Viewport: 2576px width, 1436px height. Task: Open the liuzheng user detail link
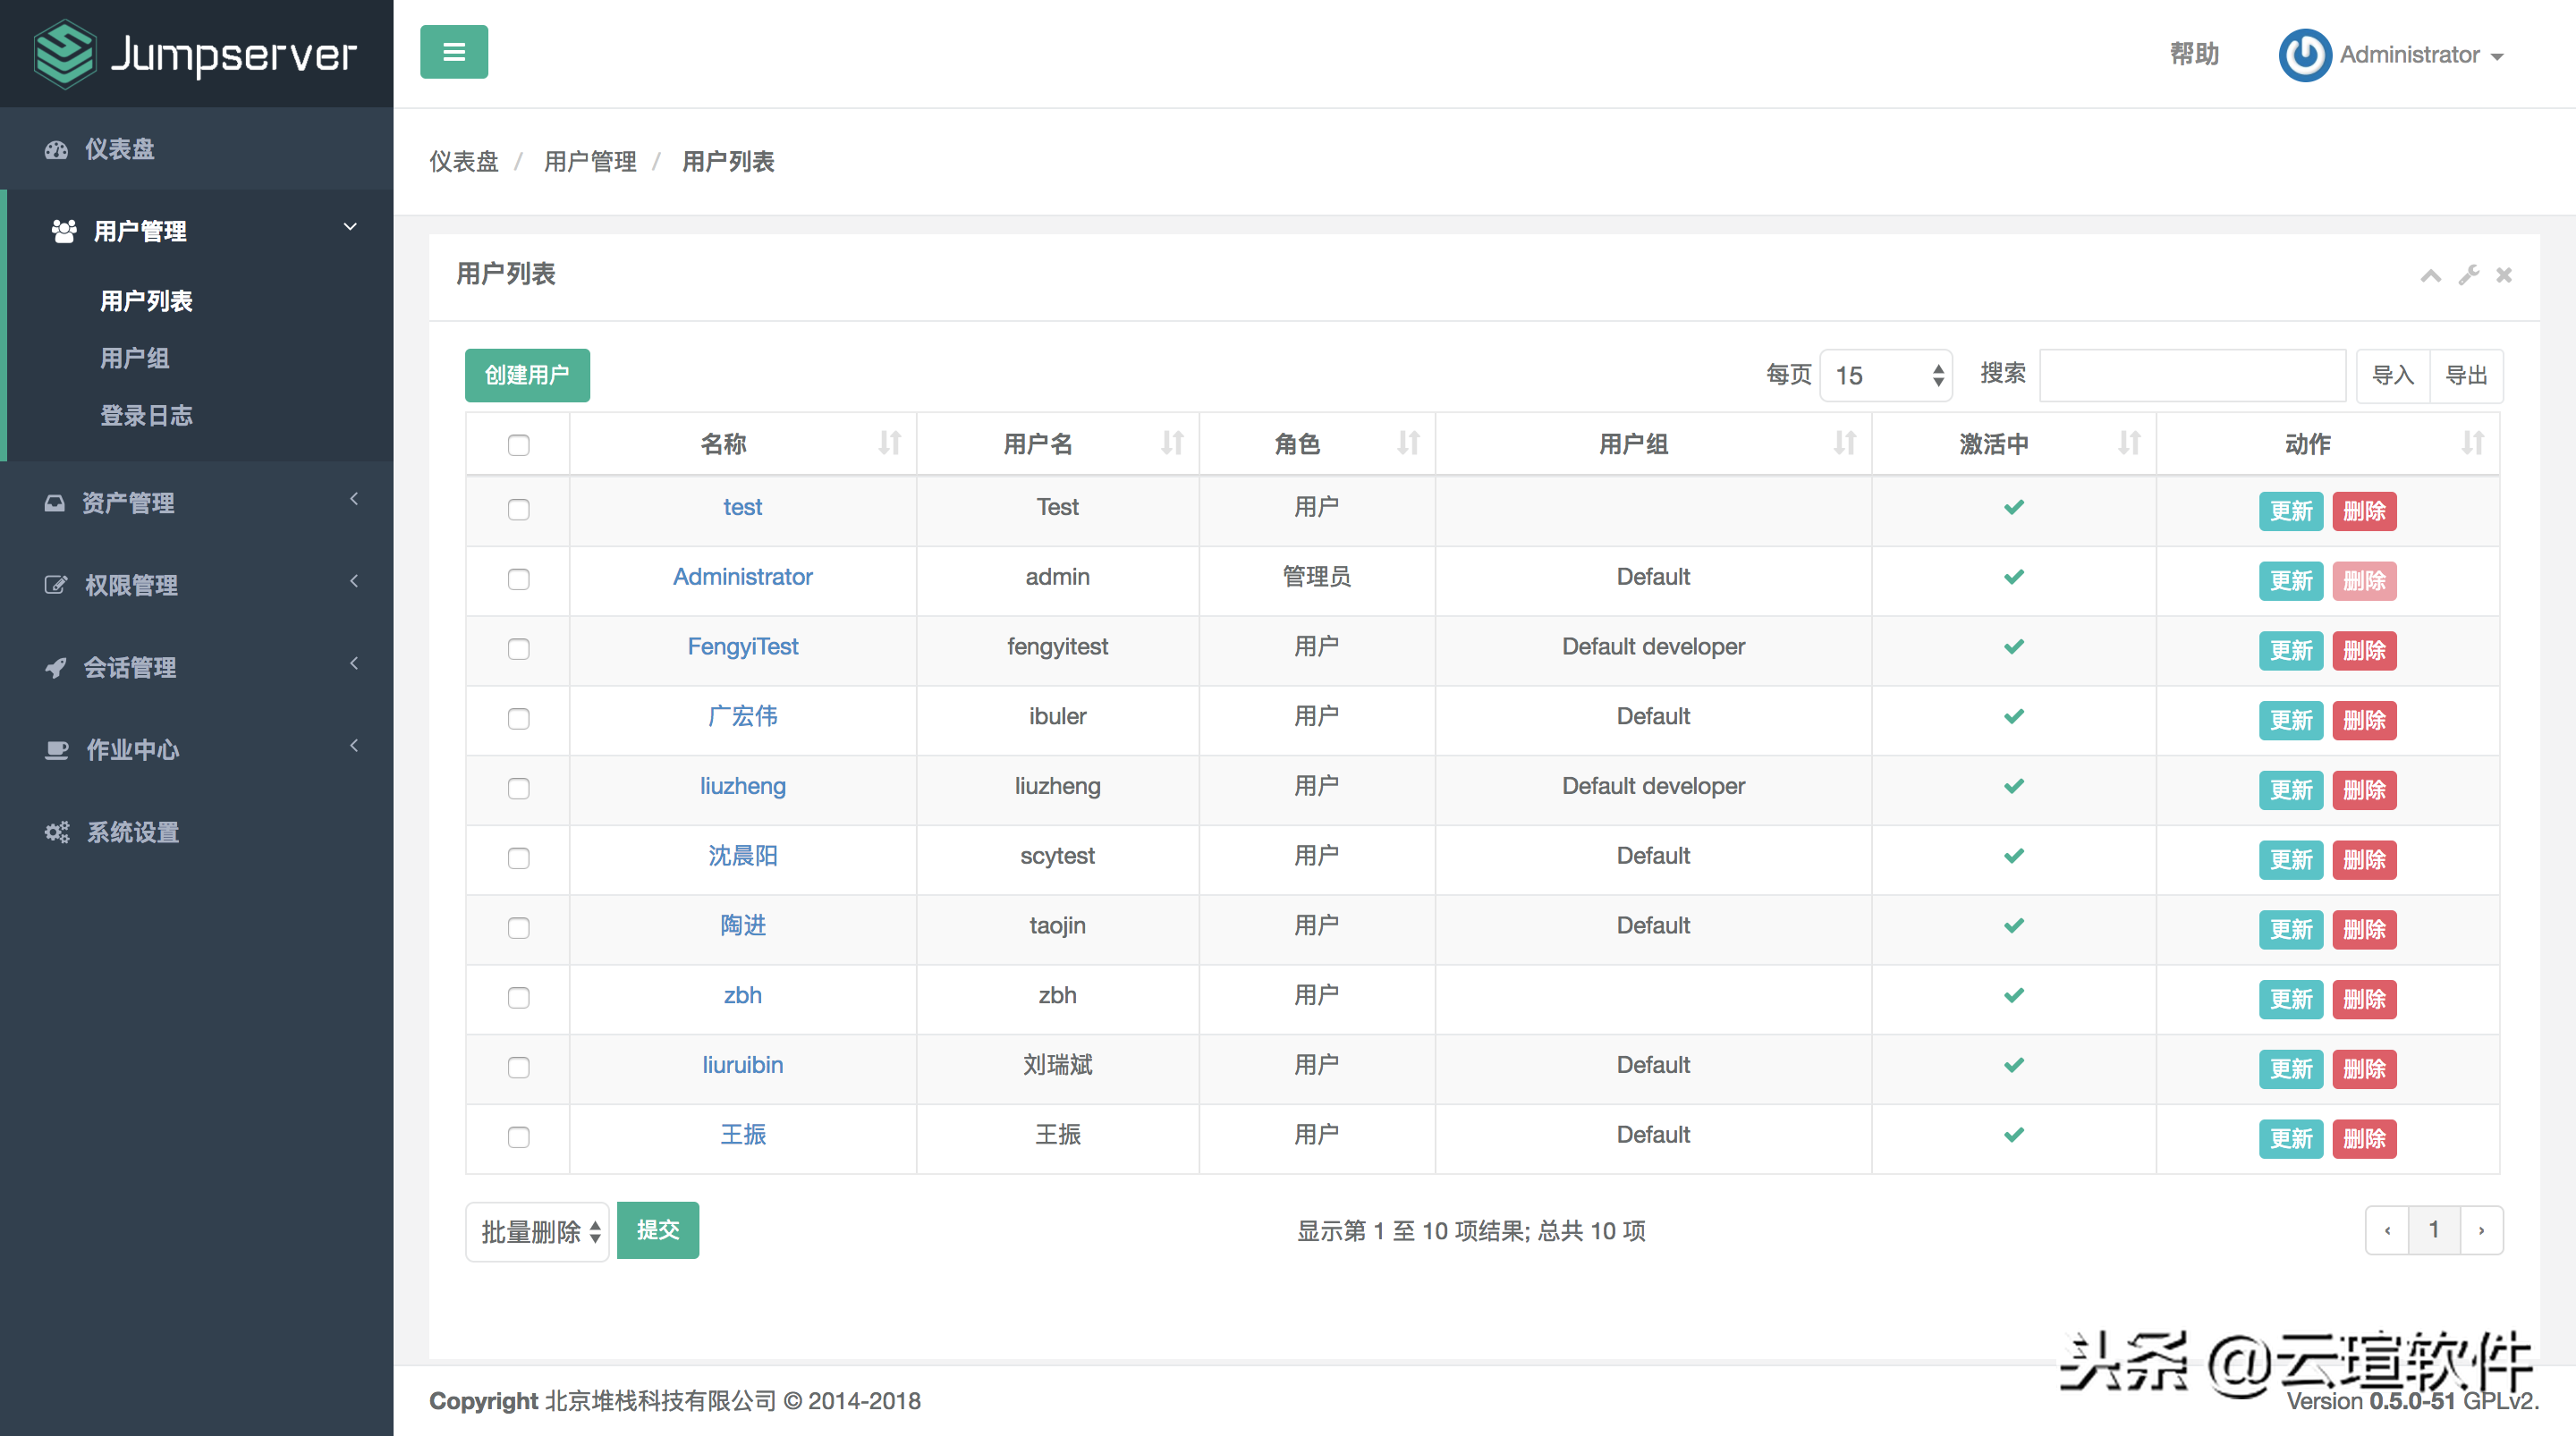pos(742,786)
